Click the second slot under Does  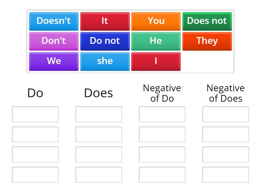pos(99,135)
